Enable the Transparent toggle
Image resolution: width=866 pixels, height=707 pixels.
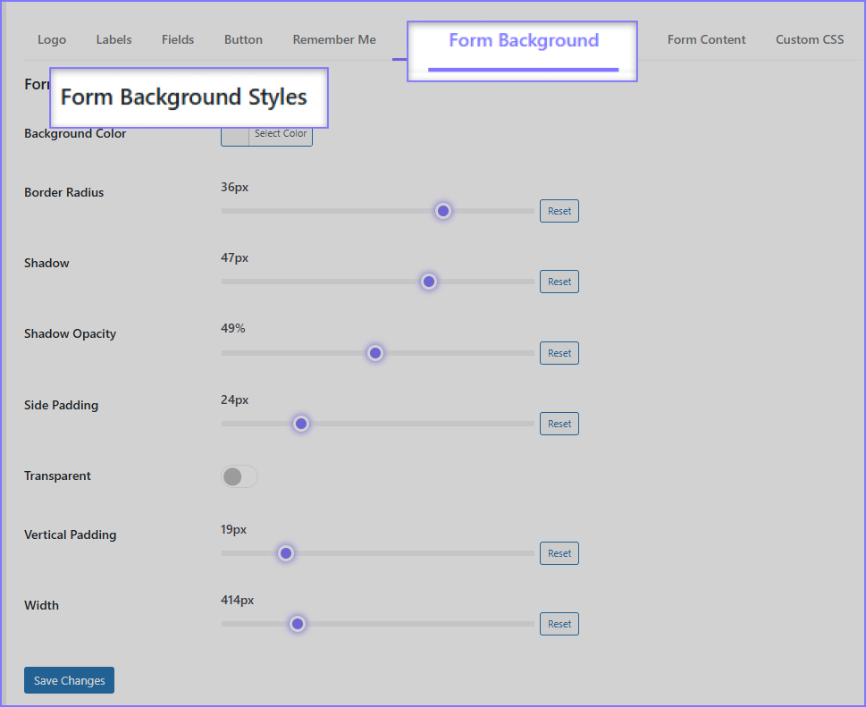click(x=239, y=476)
